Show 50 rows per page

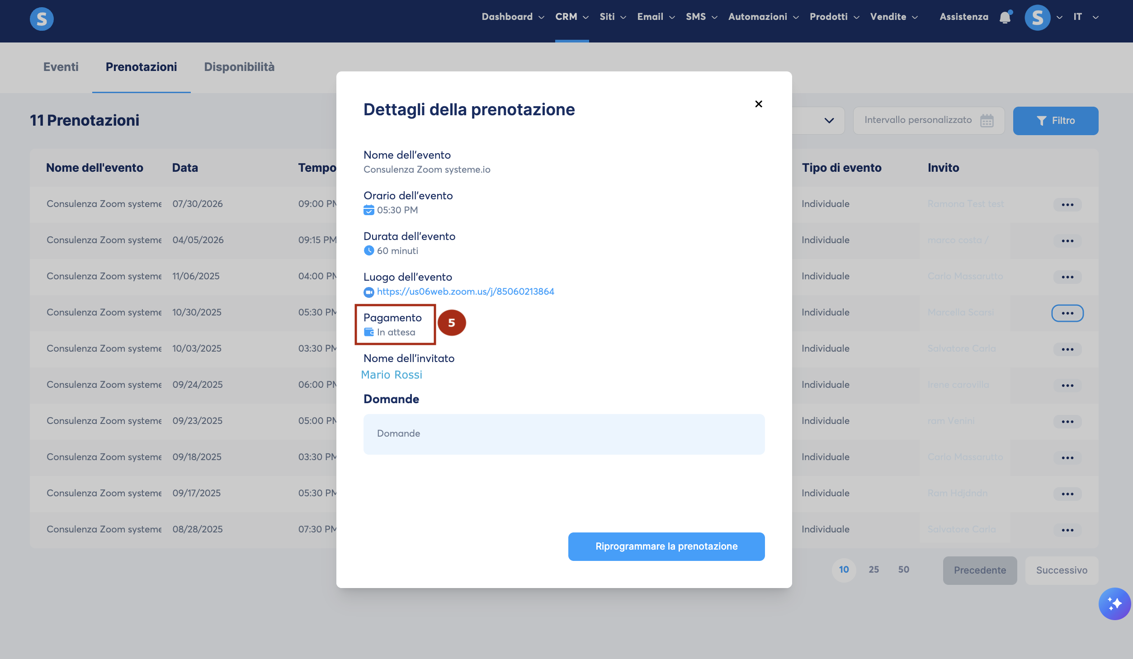(903, 570)
